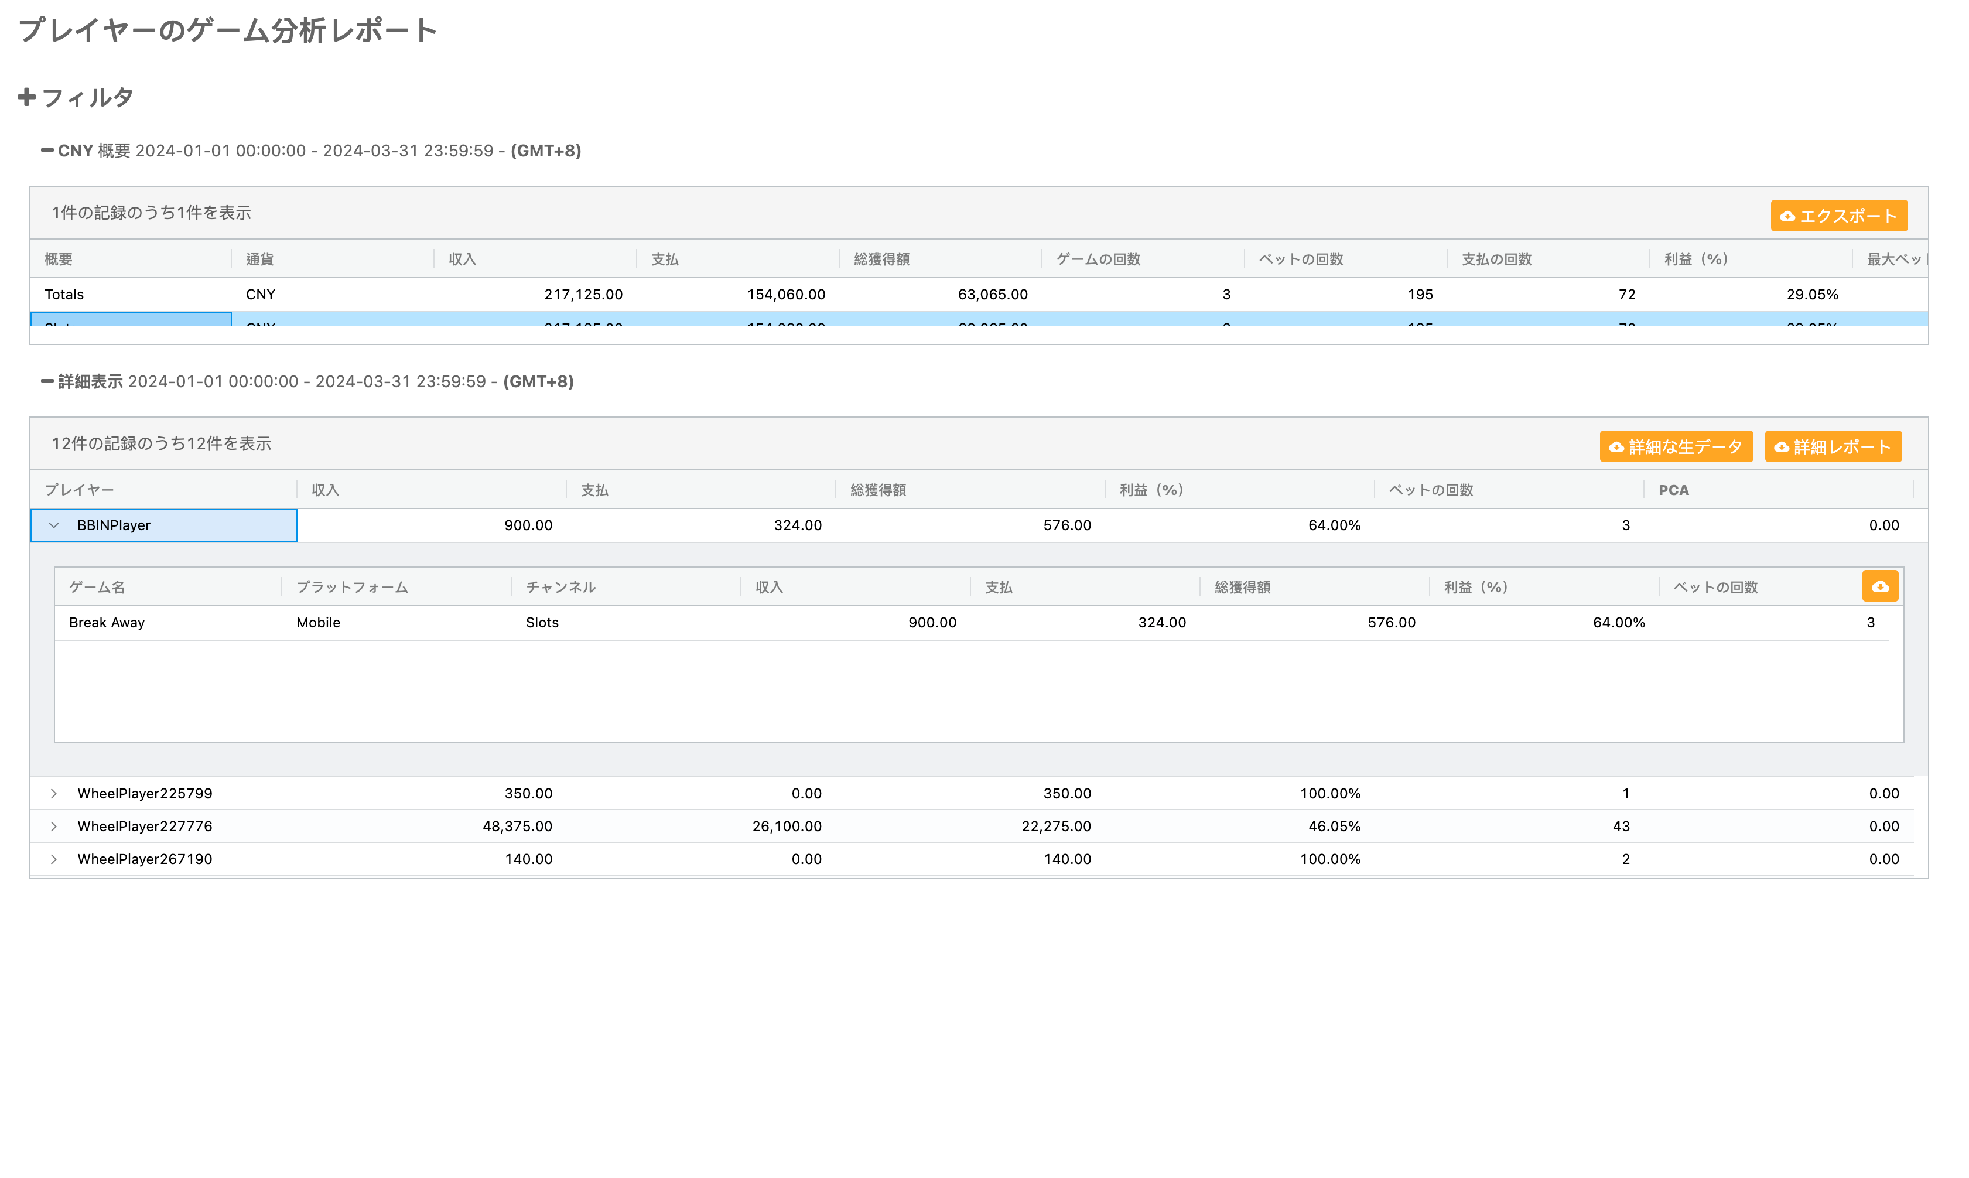
Task: Collapse the 詳細表示 section with the minus icon
Action: click(x=47, y=381)
